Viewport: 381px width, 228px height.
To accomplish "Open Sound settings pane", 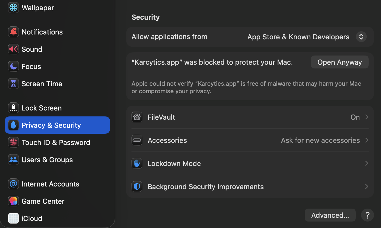I will coord(57,49).
